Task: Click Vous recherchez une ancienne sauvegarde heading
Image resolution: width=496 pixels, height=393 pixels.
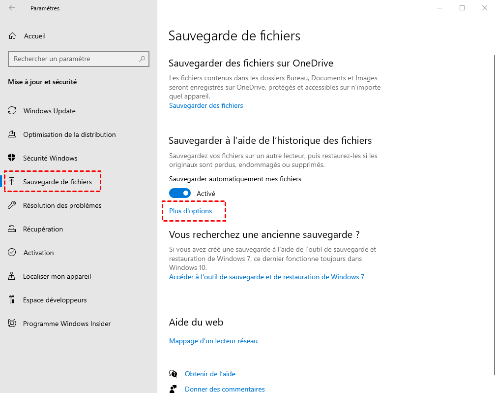Action: (x=264, y=234)
